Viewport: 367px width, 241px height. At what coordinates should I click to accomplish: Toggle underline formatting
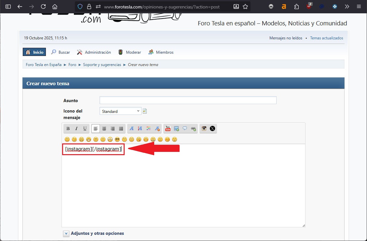point(85,128)
